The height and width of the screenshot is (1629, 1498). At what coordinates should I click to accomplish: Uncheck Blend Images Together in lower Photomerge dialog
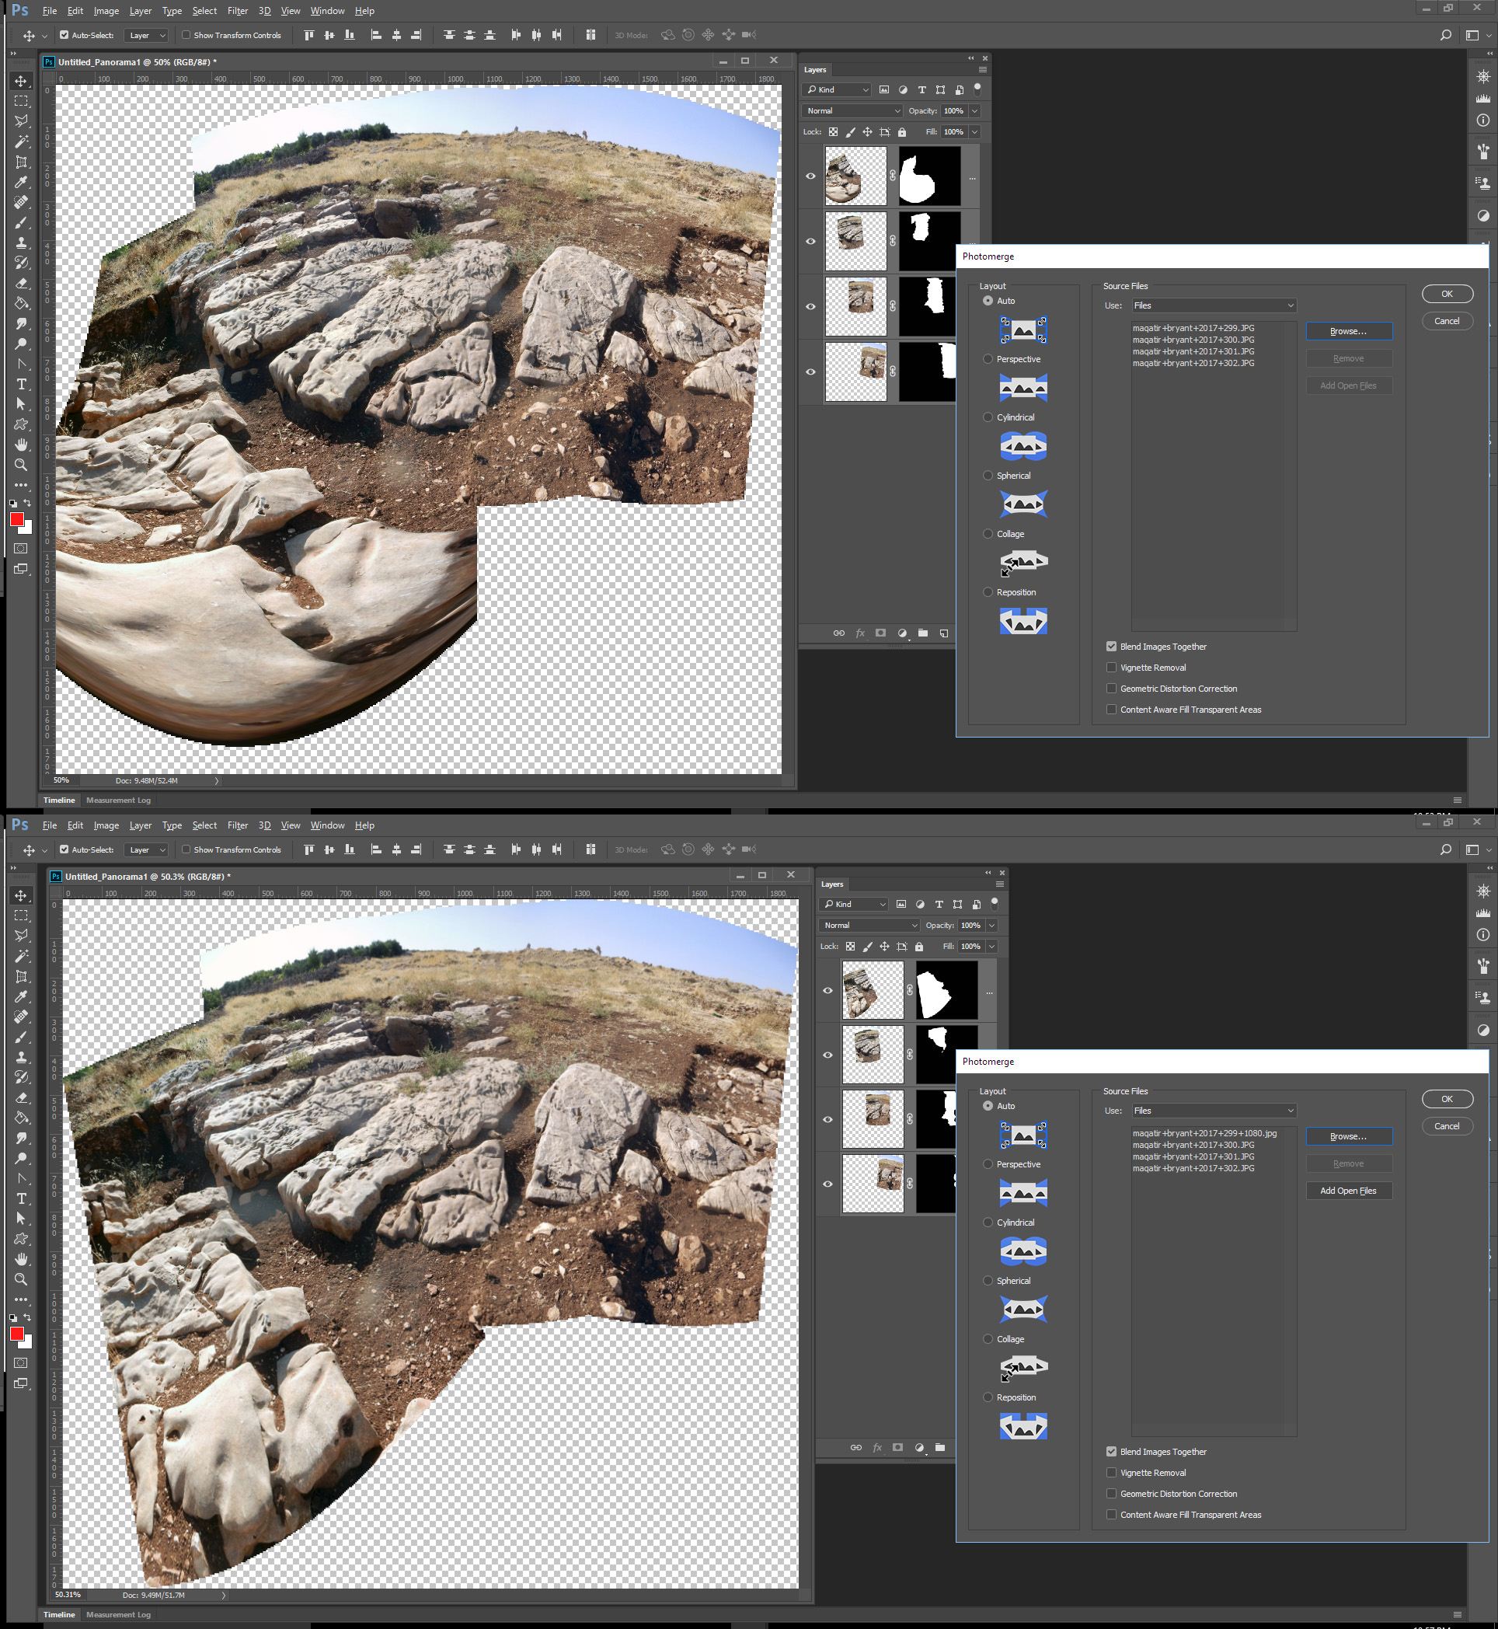point(1111,1452)
